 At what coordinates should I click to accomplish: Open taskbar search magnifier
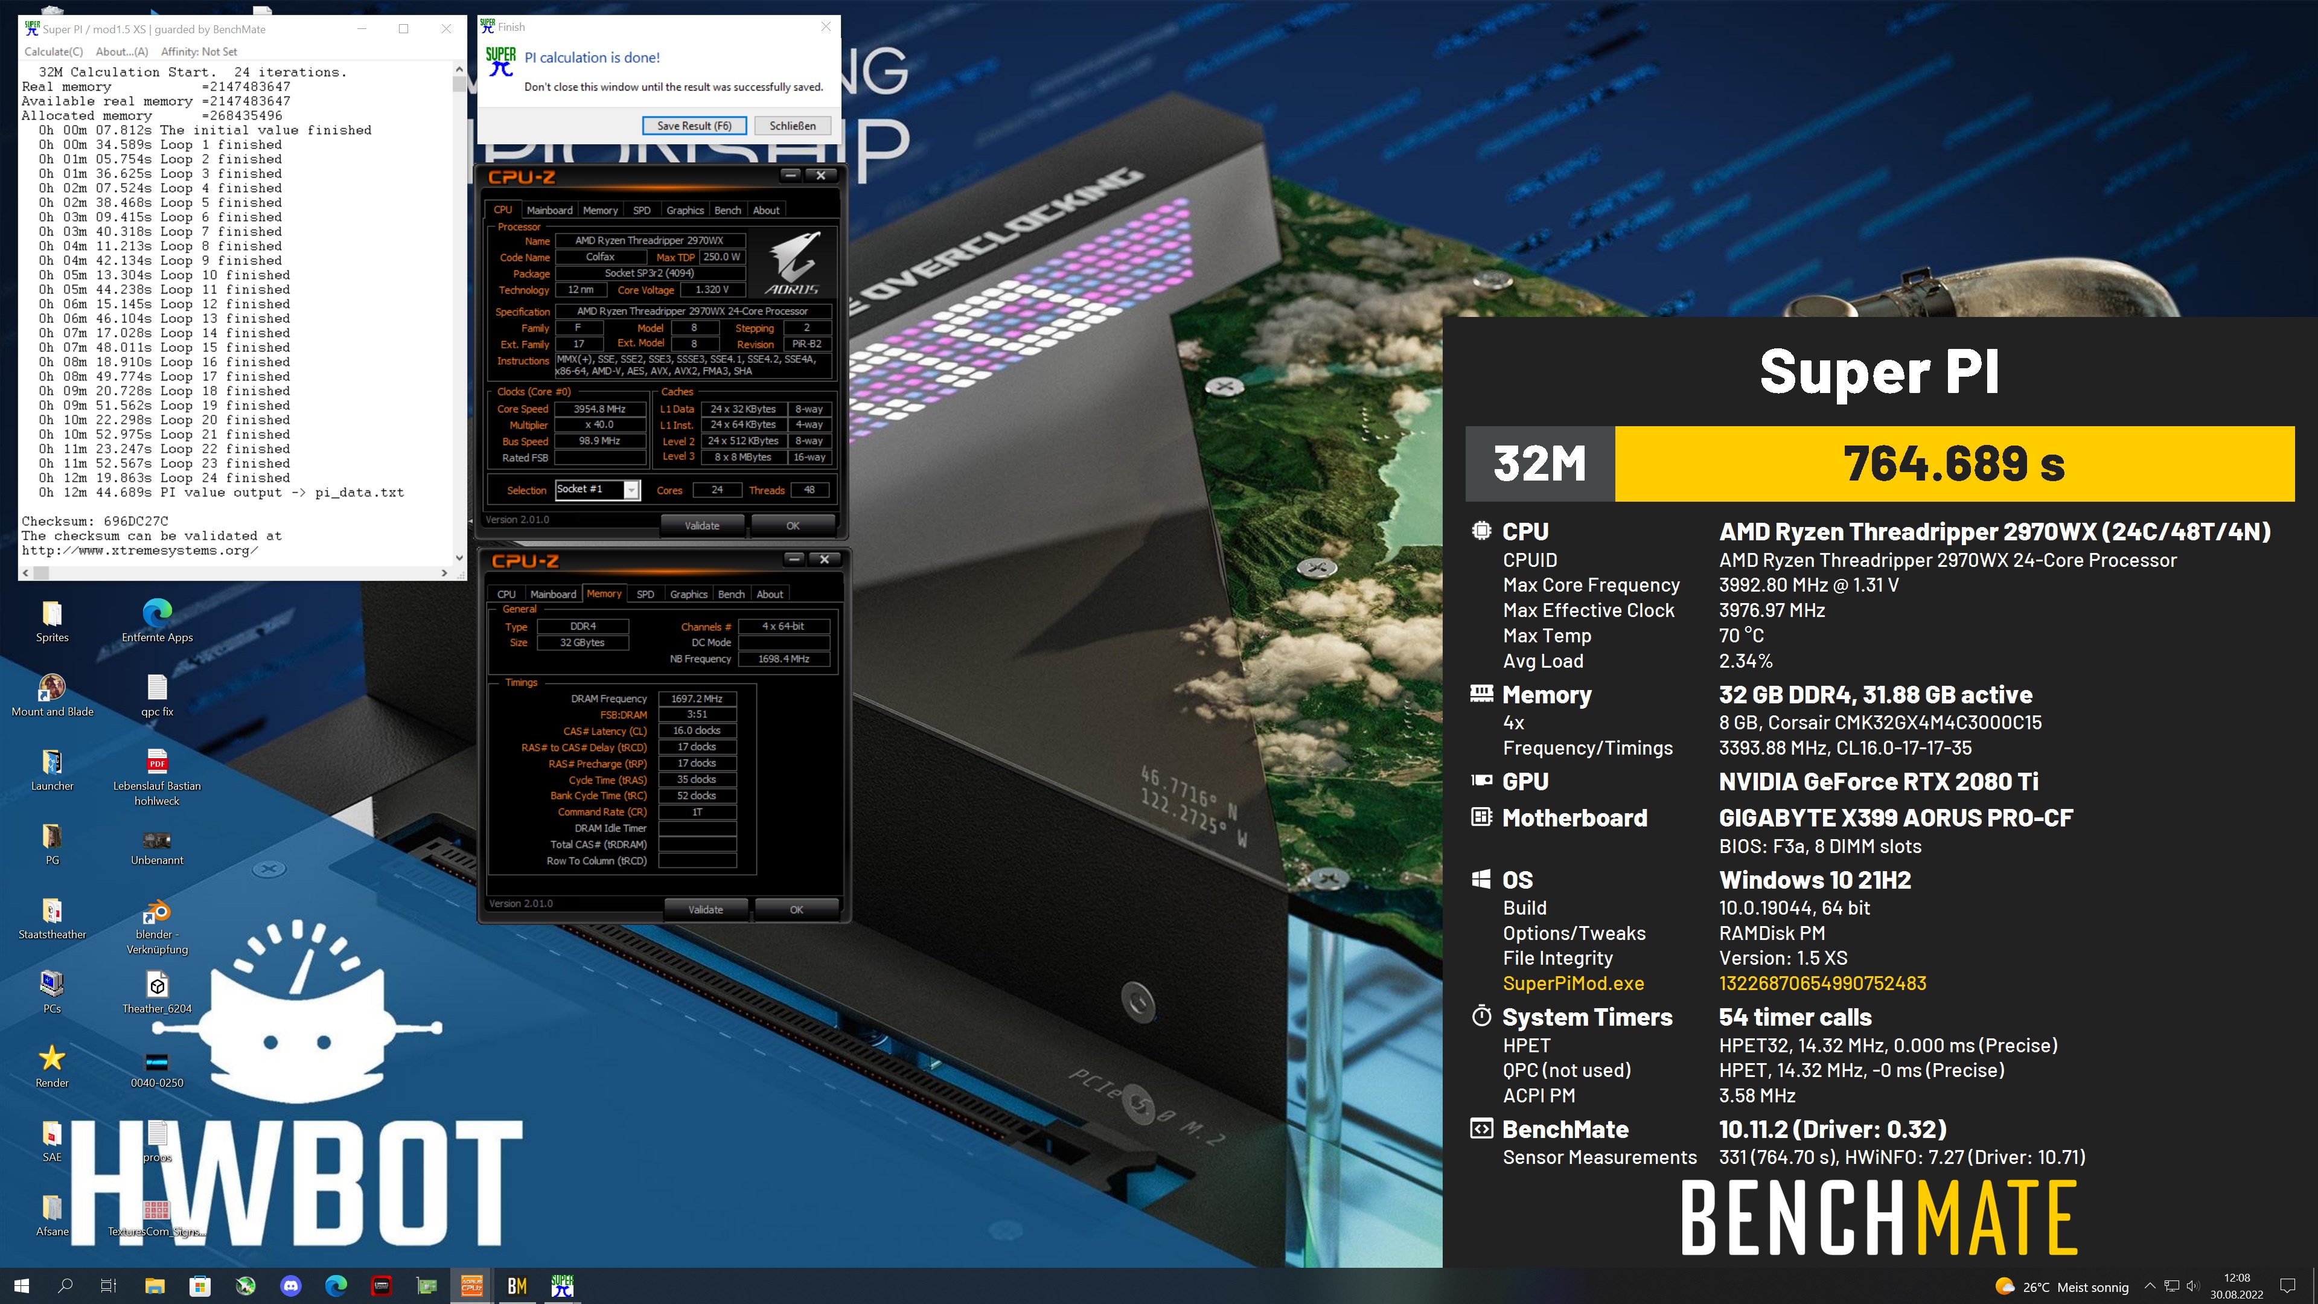(65, 1286)
